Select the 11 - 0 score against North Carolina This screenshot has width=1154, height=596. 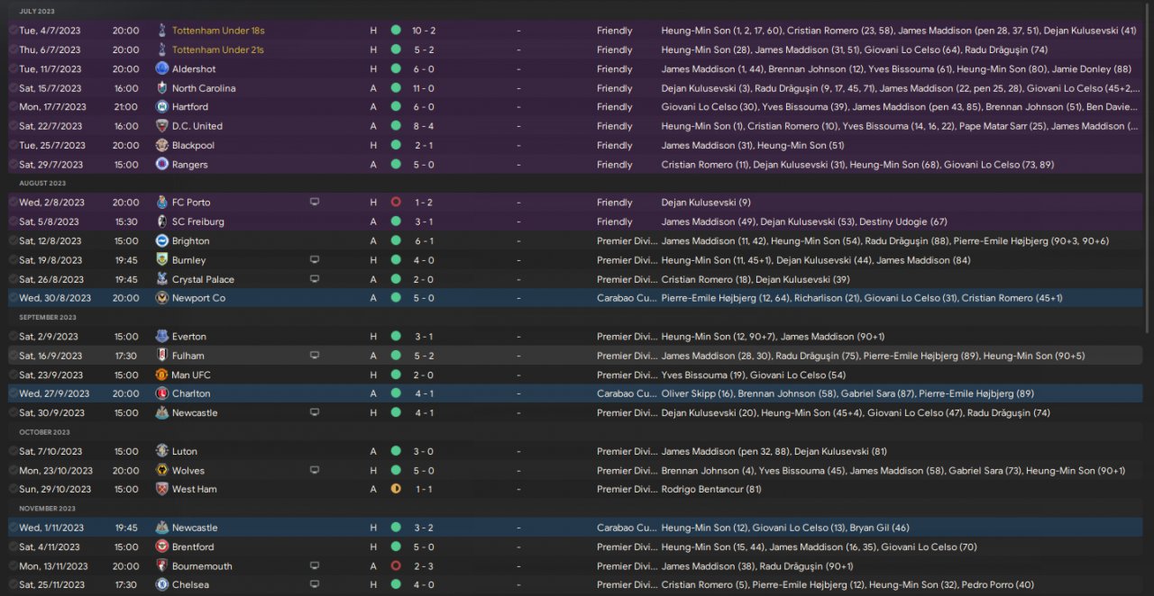tap(426, 88)
